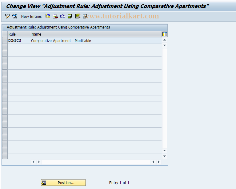Click the horizontal scrollbar track under the table
This screenshot has height=189, width=236.
(x=96, y=162)
